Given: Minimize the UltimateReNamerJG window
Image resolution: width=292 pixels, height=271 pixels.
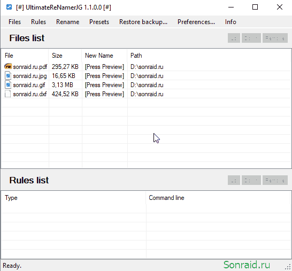Looking at the screenshot, I should tap(231, 7).
